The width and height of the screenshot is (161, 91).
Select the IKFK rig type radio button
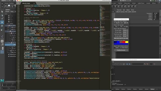pyautogui.click(x=125, y=27)
